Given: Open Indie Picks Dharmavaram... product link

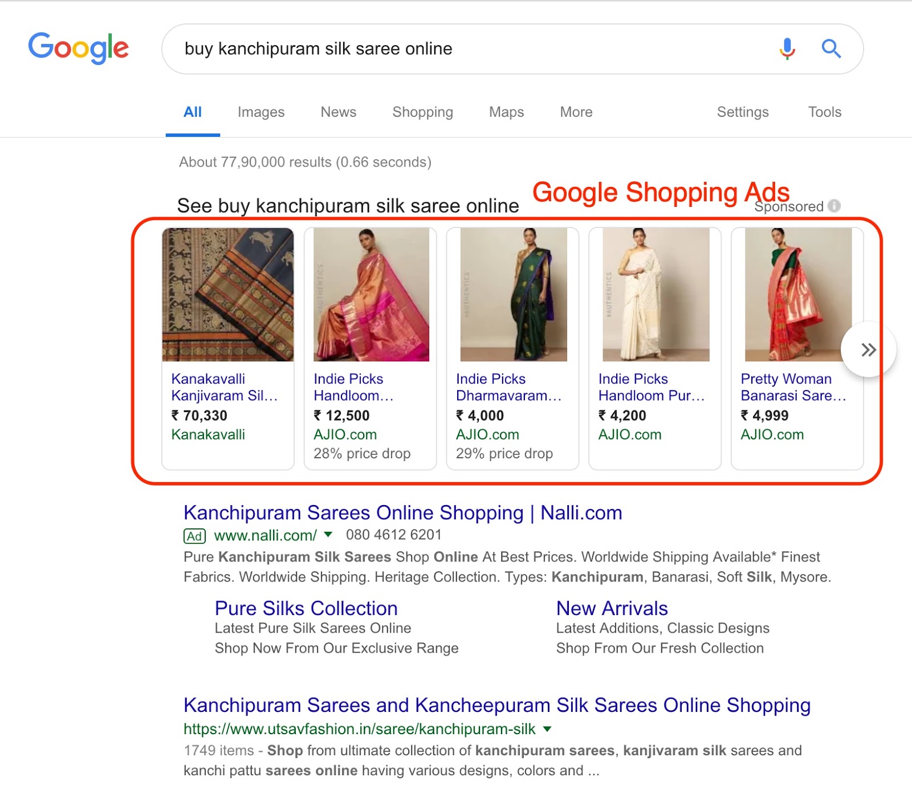Looking at the screenshot, I should [509, 387].
